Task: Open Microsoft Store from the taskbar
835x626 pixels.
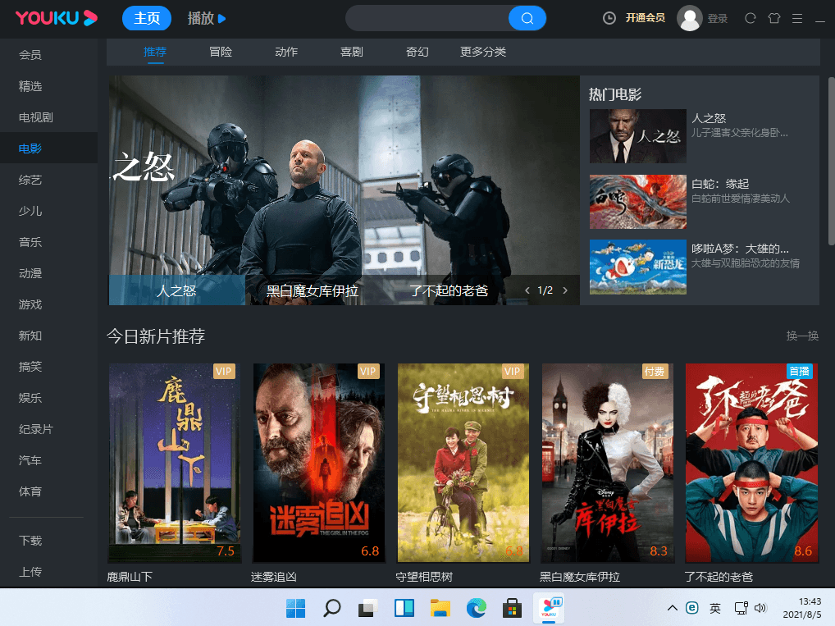Action: tap(512, 608)
